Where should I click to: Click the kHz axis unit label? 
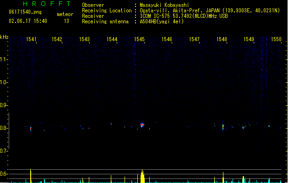pos(4,37)
